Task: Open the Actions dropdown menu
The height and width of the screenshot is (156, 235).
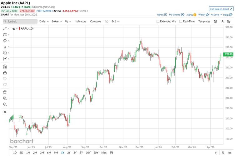Action: point(216,14)
